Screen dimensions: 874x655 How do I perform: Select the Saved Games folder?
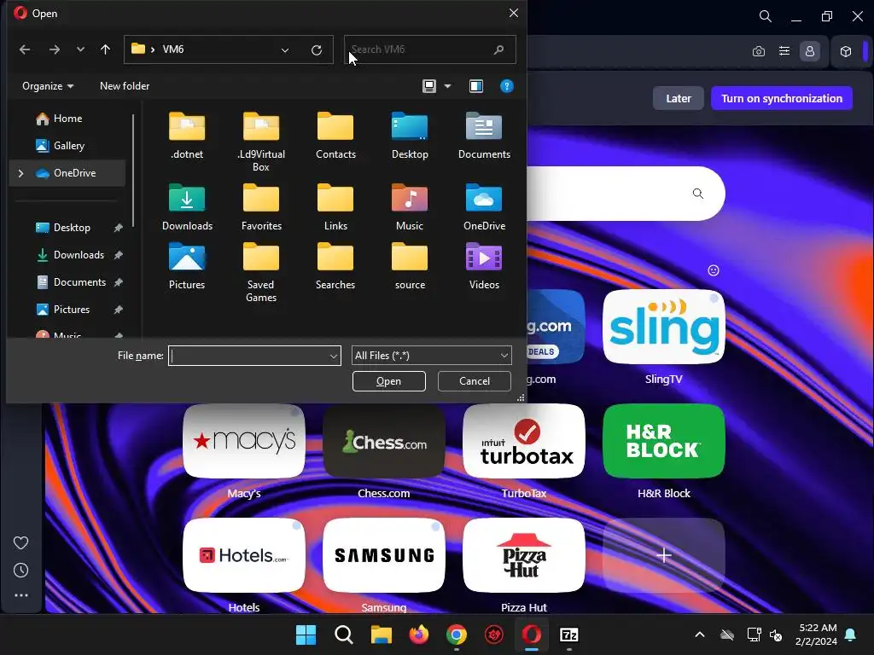click(x=261, y=272)
